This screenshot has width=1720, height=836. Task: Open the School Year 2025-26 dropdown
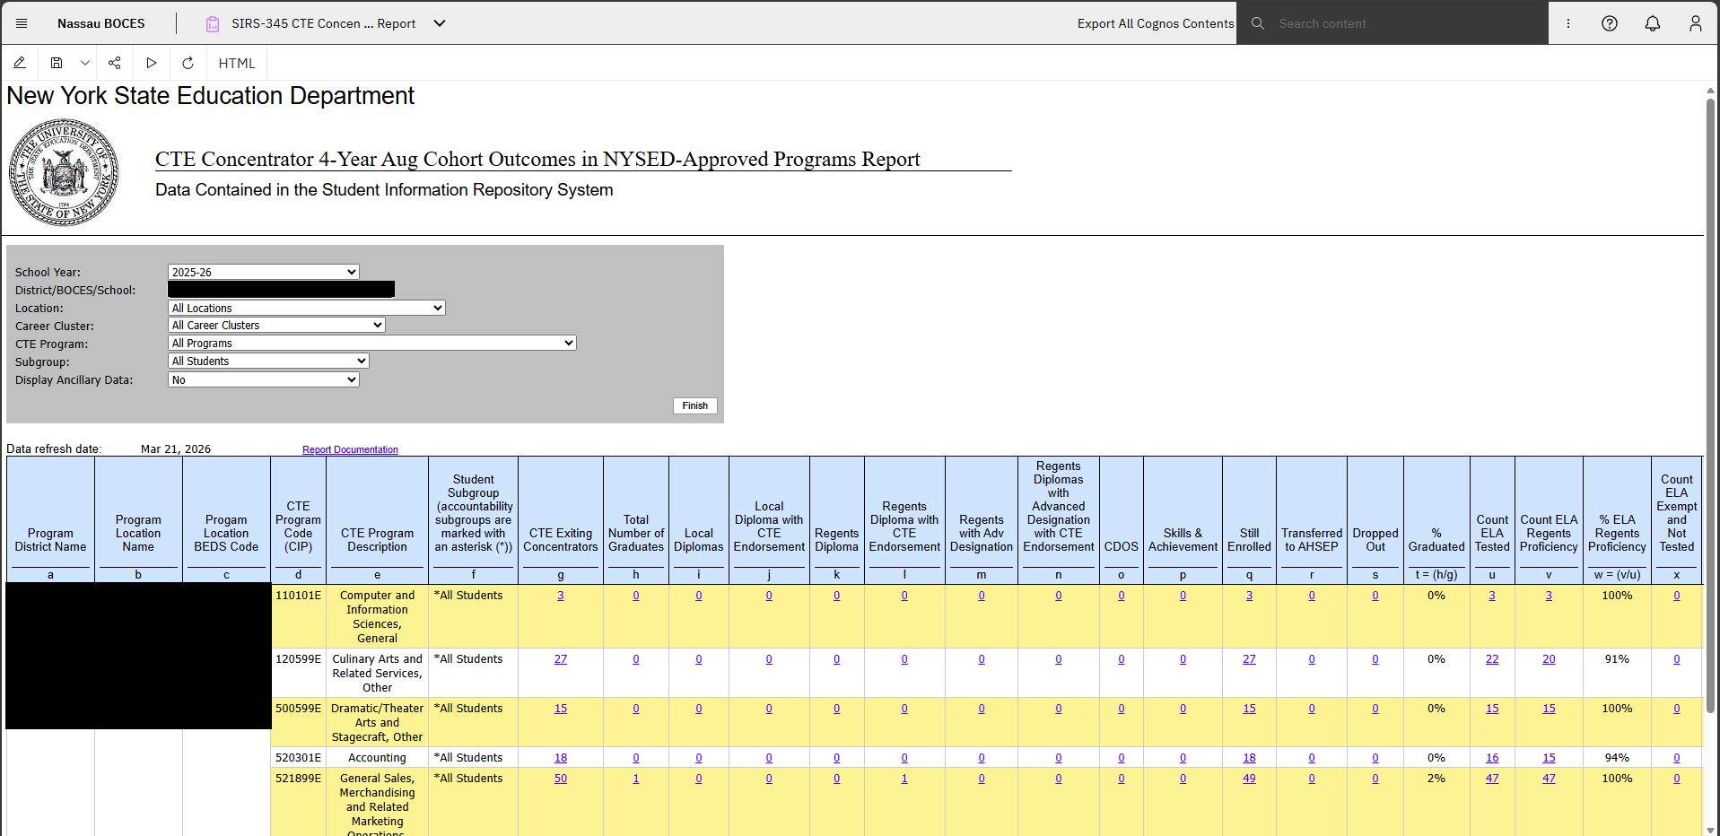click(264, 272)
